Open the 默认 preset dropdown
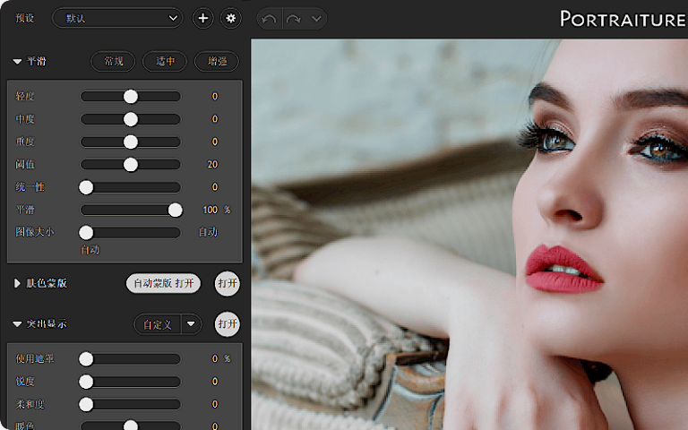The height and width of the screenshot is (430, 688). [x=117, y=19]
